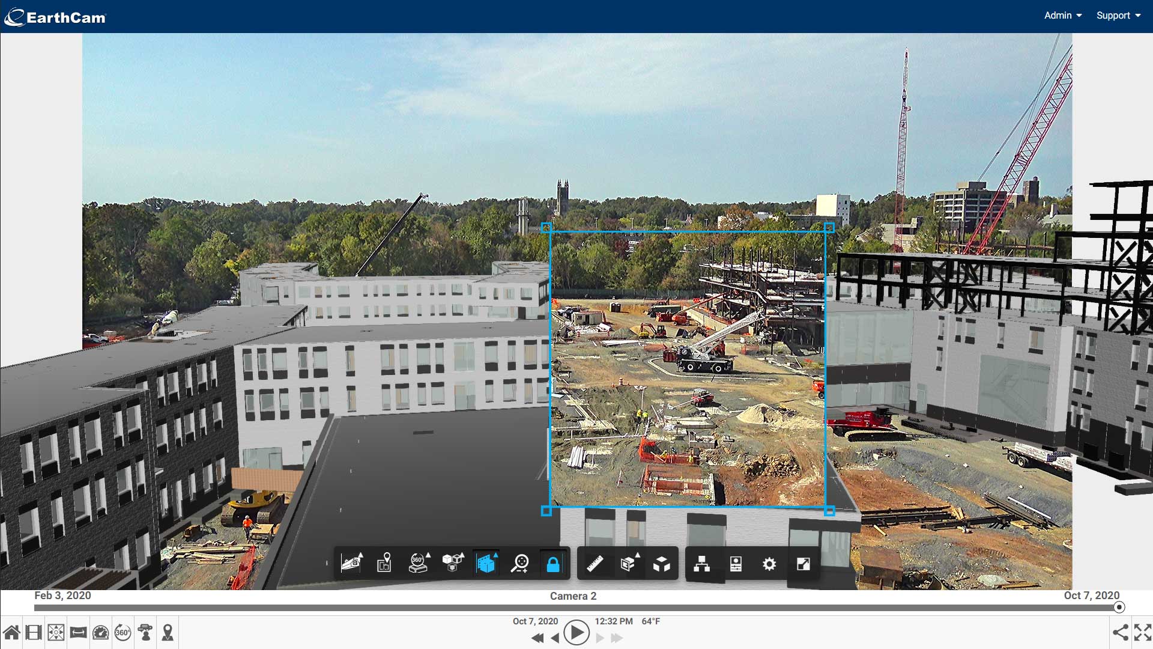The height and width of the screenshot is (649, 1153).
Task: Click the share icon button
Action: 1120,632
